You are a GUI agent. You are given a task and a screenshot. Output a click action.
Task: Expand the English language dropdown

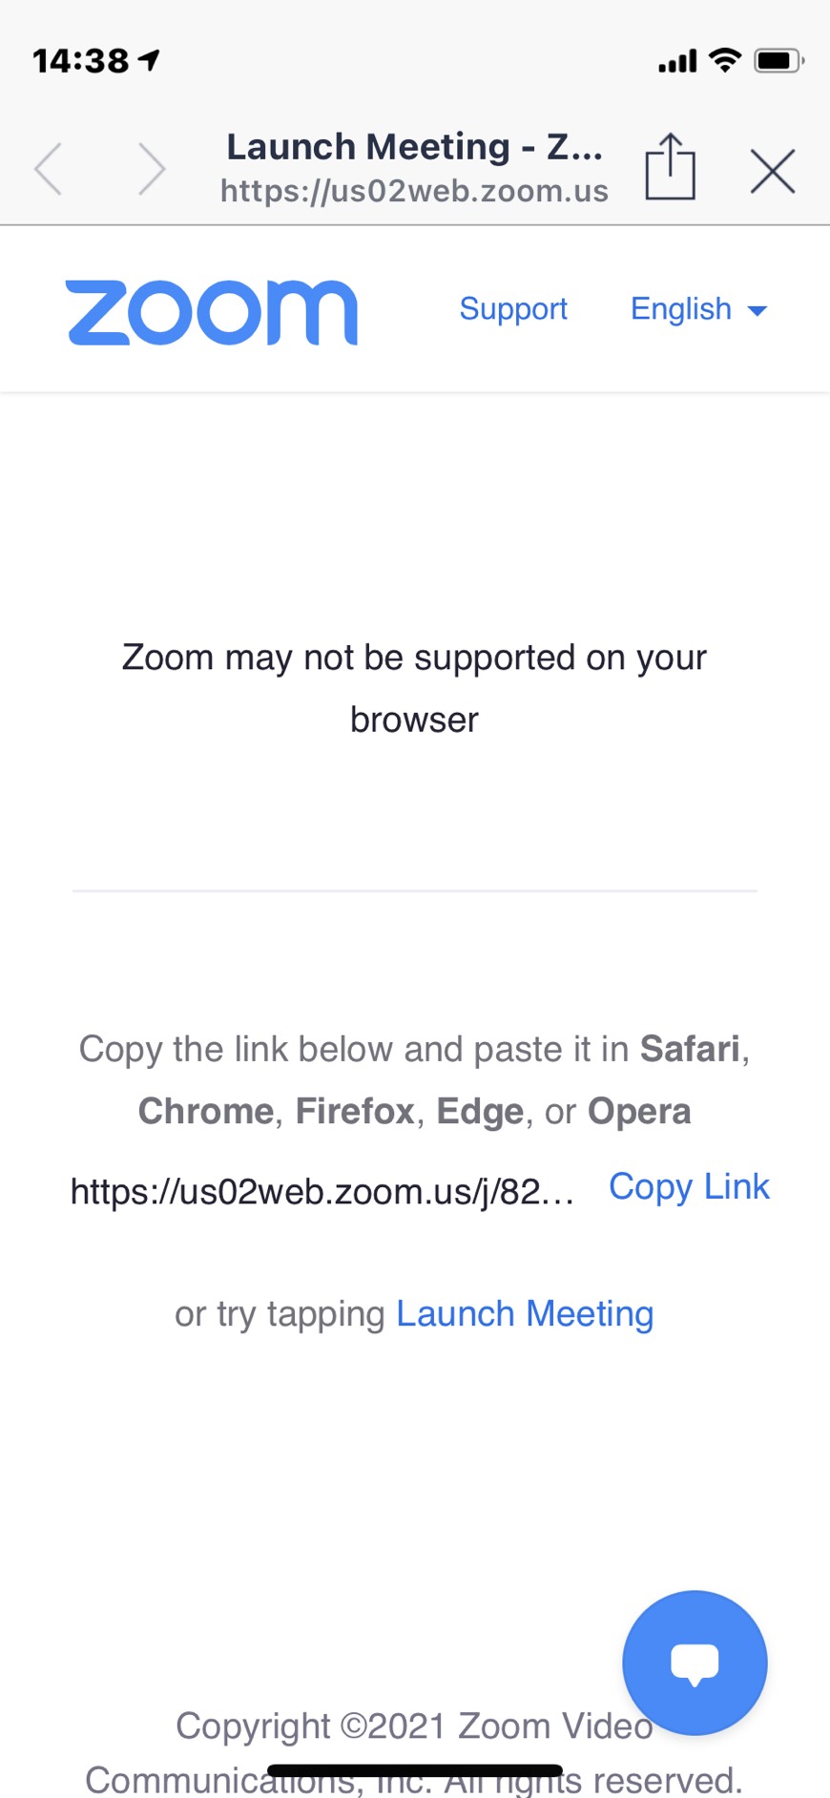699,309
